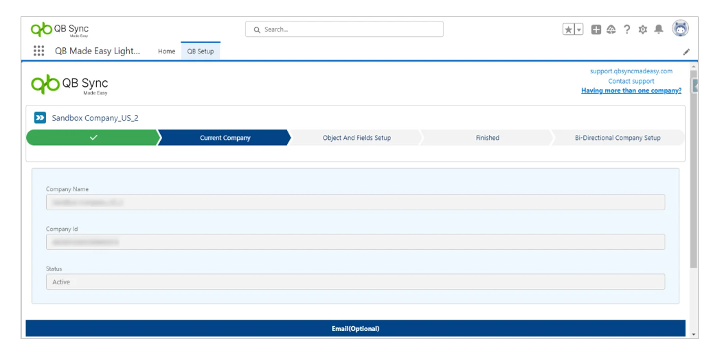Click the Global Actions plus icon

(596, 29)
